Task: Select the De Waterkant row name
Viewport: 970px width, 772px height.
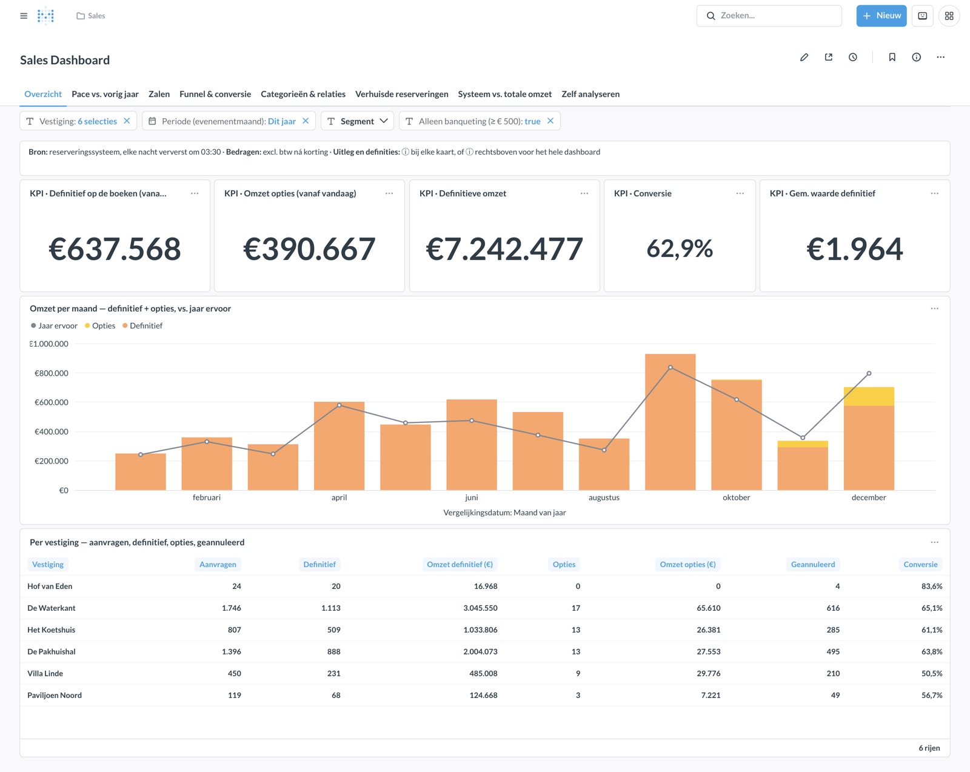Action: [52, 608]
